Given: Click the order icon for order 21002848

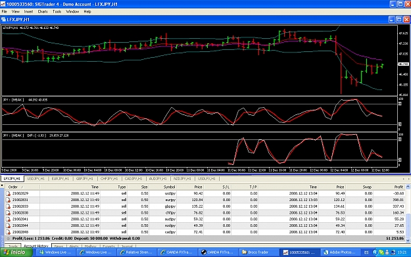Looking at the screenshot, I should pos(8,232).
